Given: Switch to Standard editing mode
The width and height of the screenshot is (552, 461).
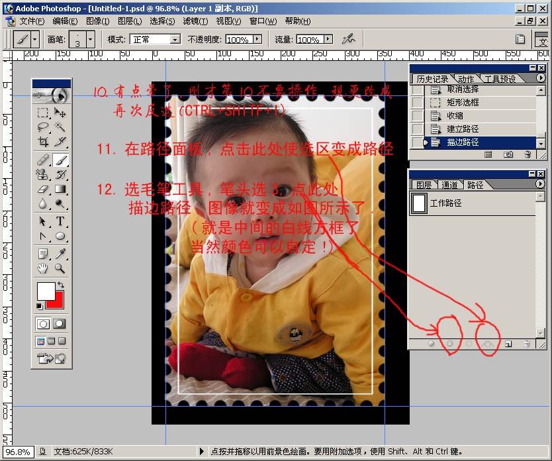Looking at the screenshot, I should [43, 324].
